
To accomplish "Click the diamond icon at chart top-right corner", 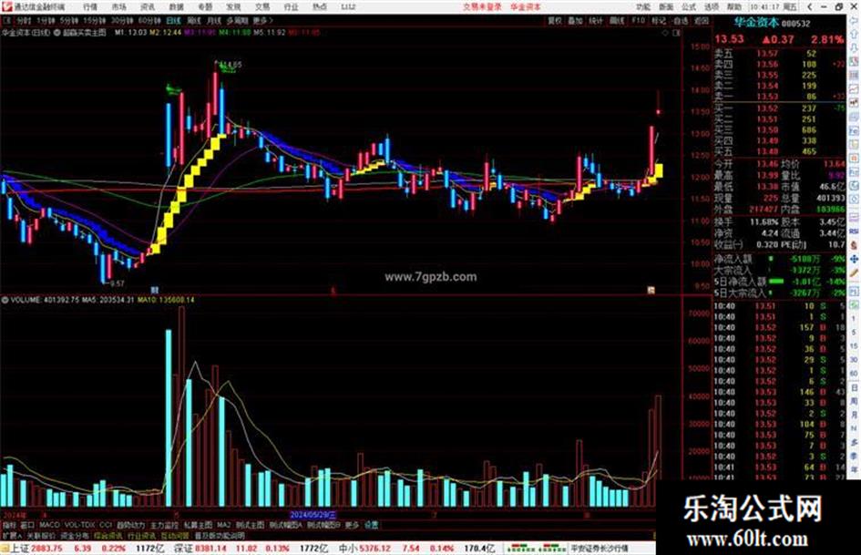I will [665, 33].
